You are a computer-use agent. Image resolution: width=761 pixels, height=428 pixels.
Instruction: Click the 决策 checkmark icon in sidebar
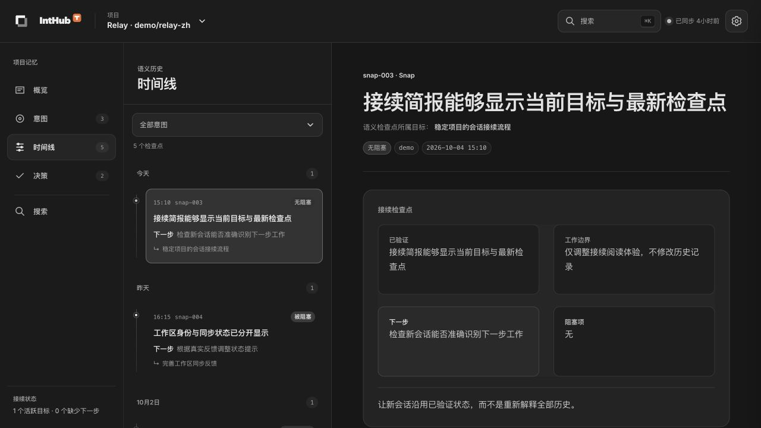pyautogui.click(x=20, y=176)
